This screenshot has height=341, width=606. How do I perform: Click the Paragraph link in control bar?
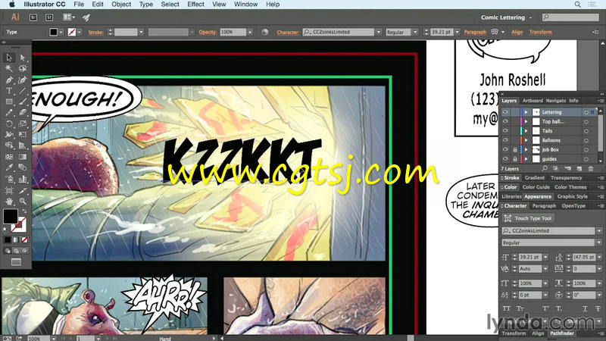[x=475, y=32]
